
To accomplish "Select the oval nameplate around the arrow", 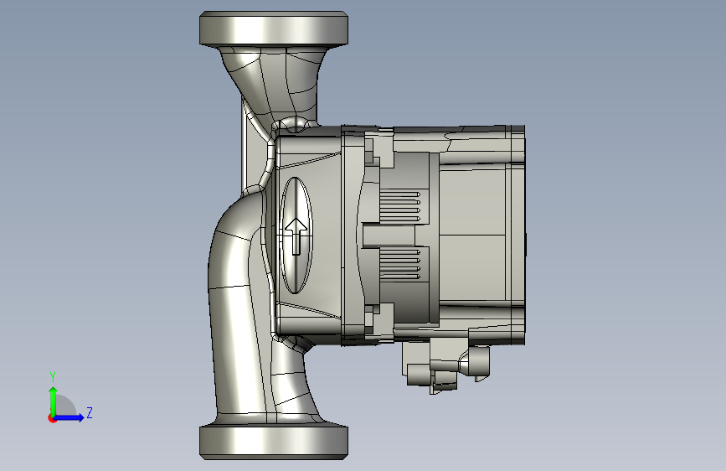I will (296, 235).
